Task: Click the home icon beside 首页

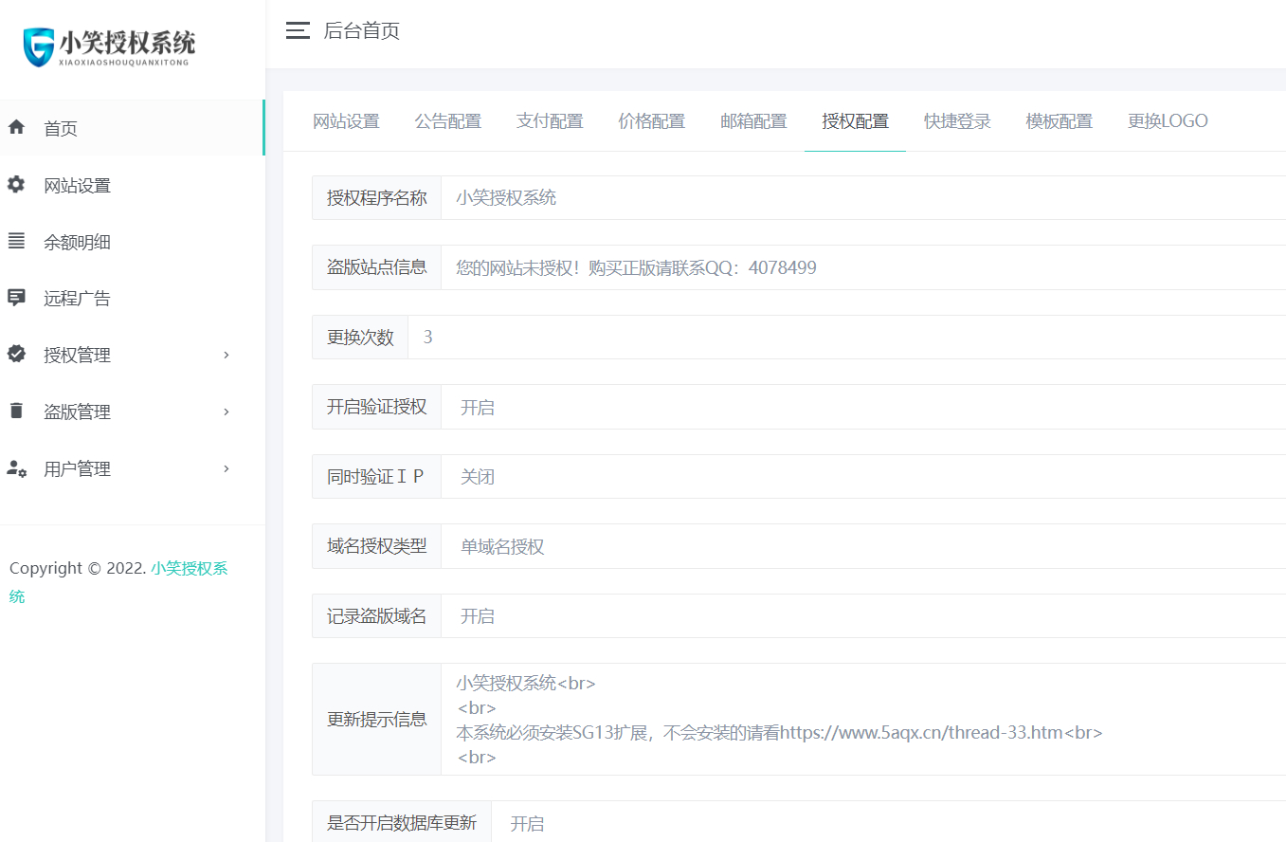Action: (x=16, y=127)
